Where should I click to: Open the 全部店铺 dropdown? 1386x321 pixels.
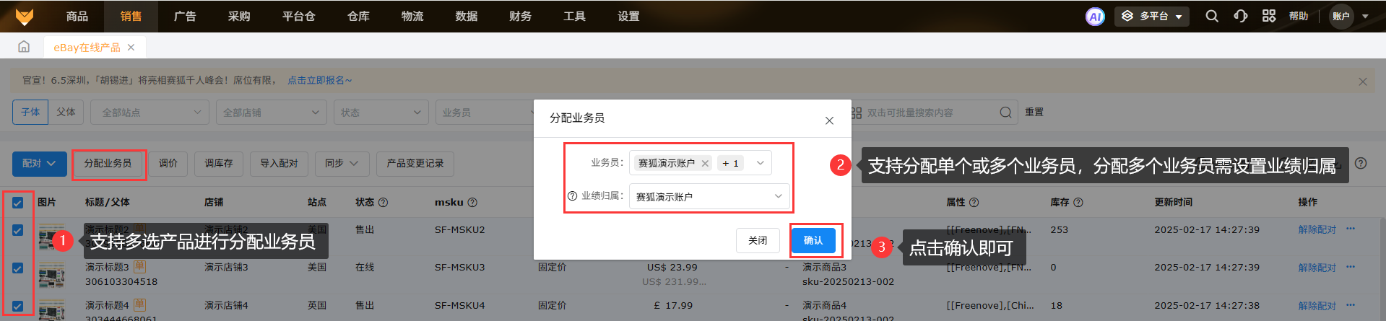(x=271, y=113)
